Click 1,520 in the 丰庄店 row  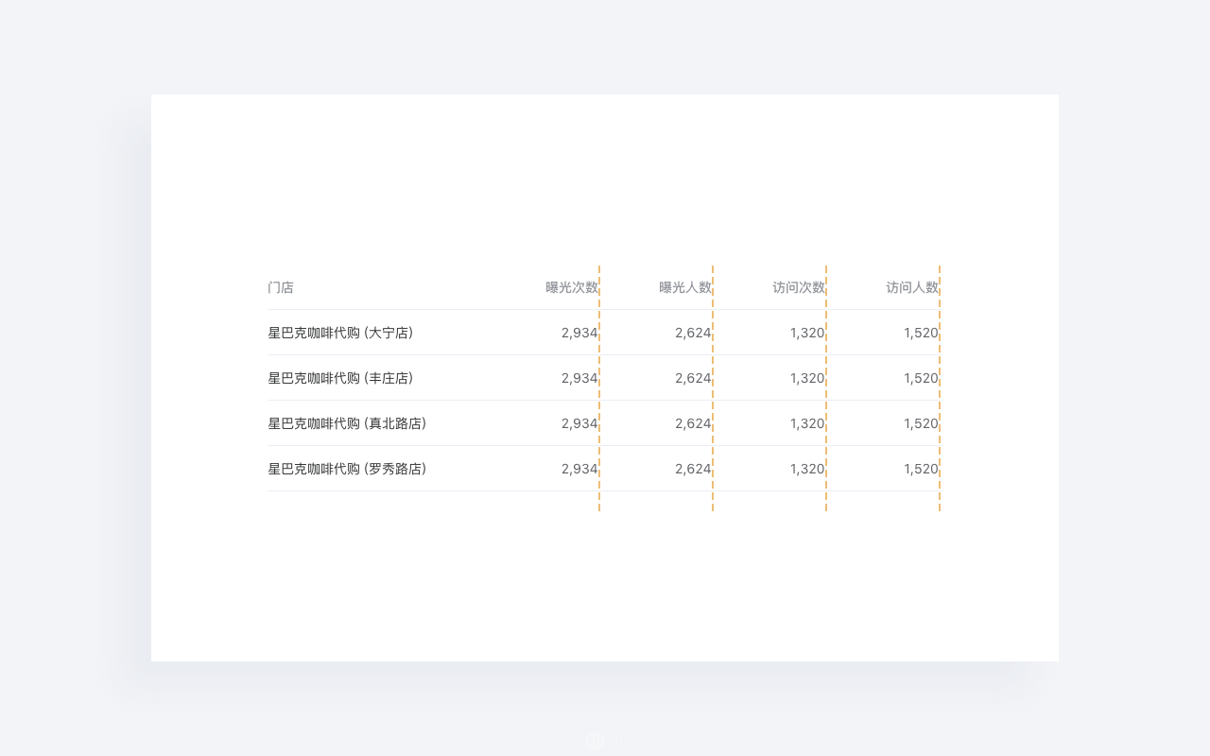point(921,378)
